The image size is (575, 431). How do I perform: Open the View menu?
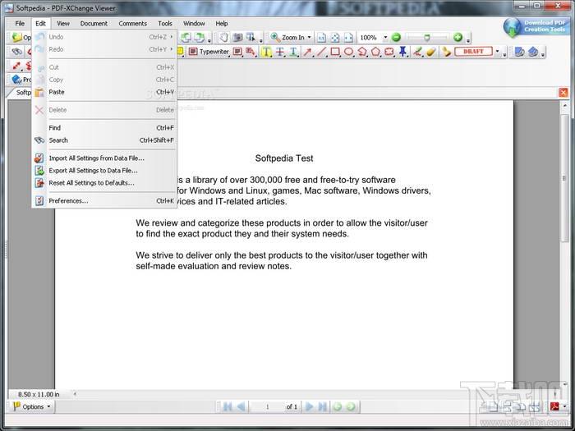63,24
